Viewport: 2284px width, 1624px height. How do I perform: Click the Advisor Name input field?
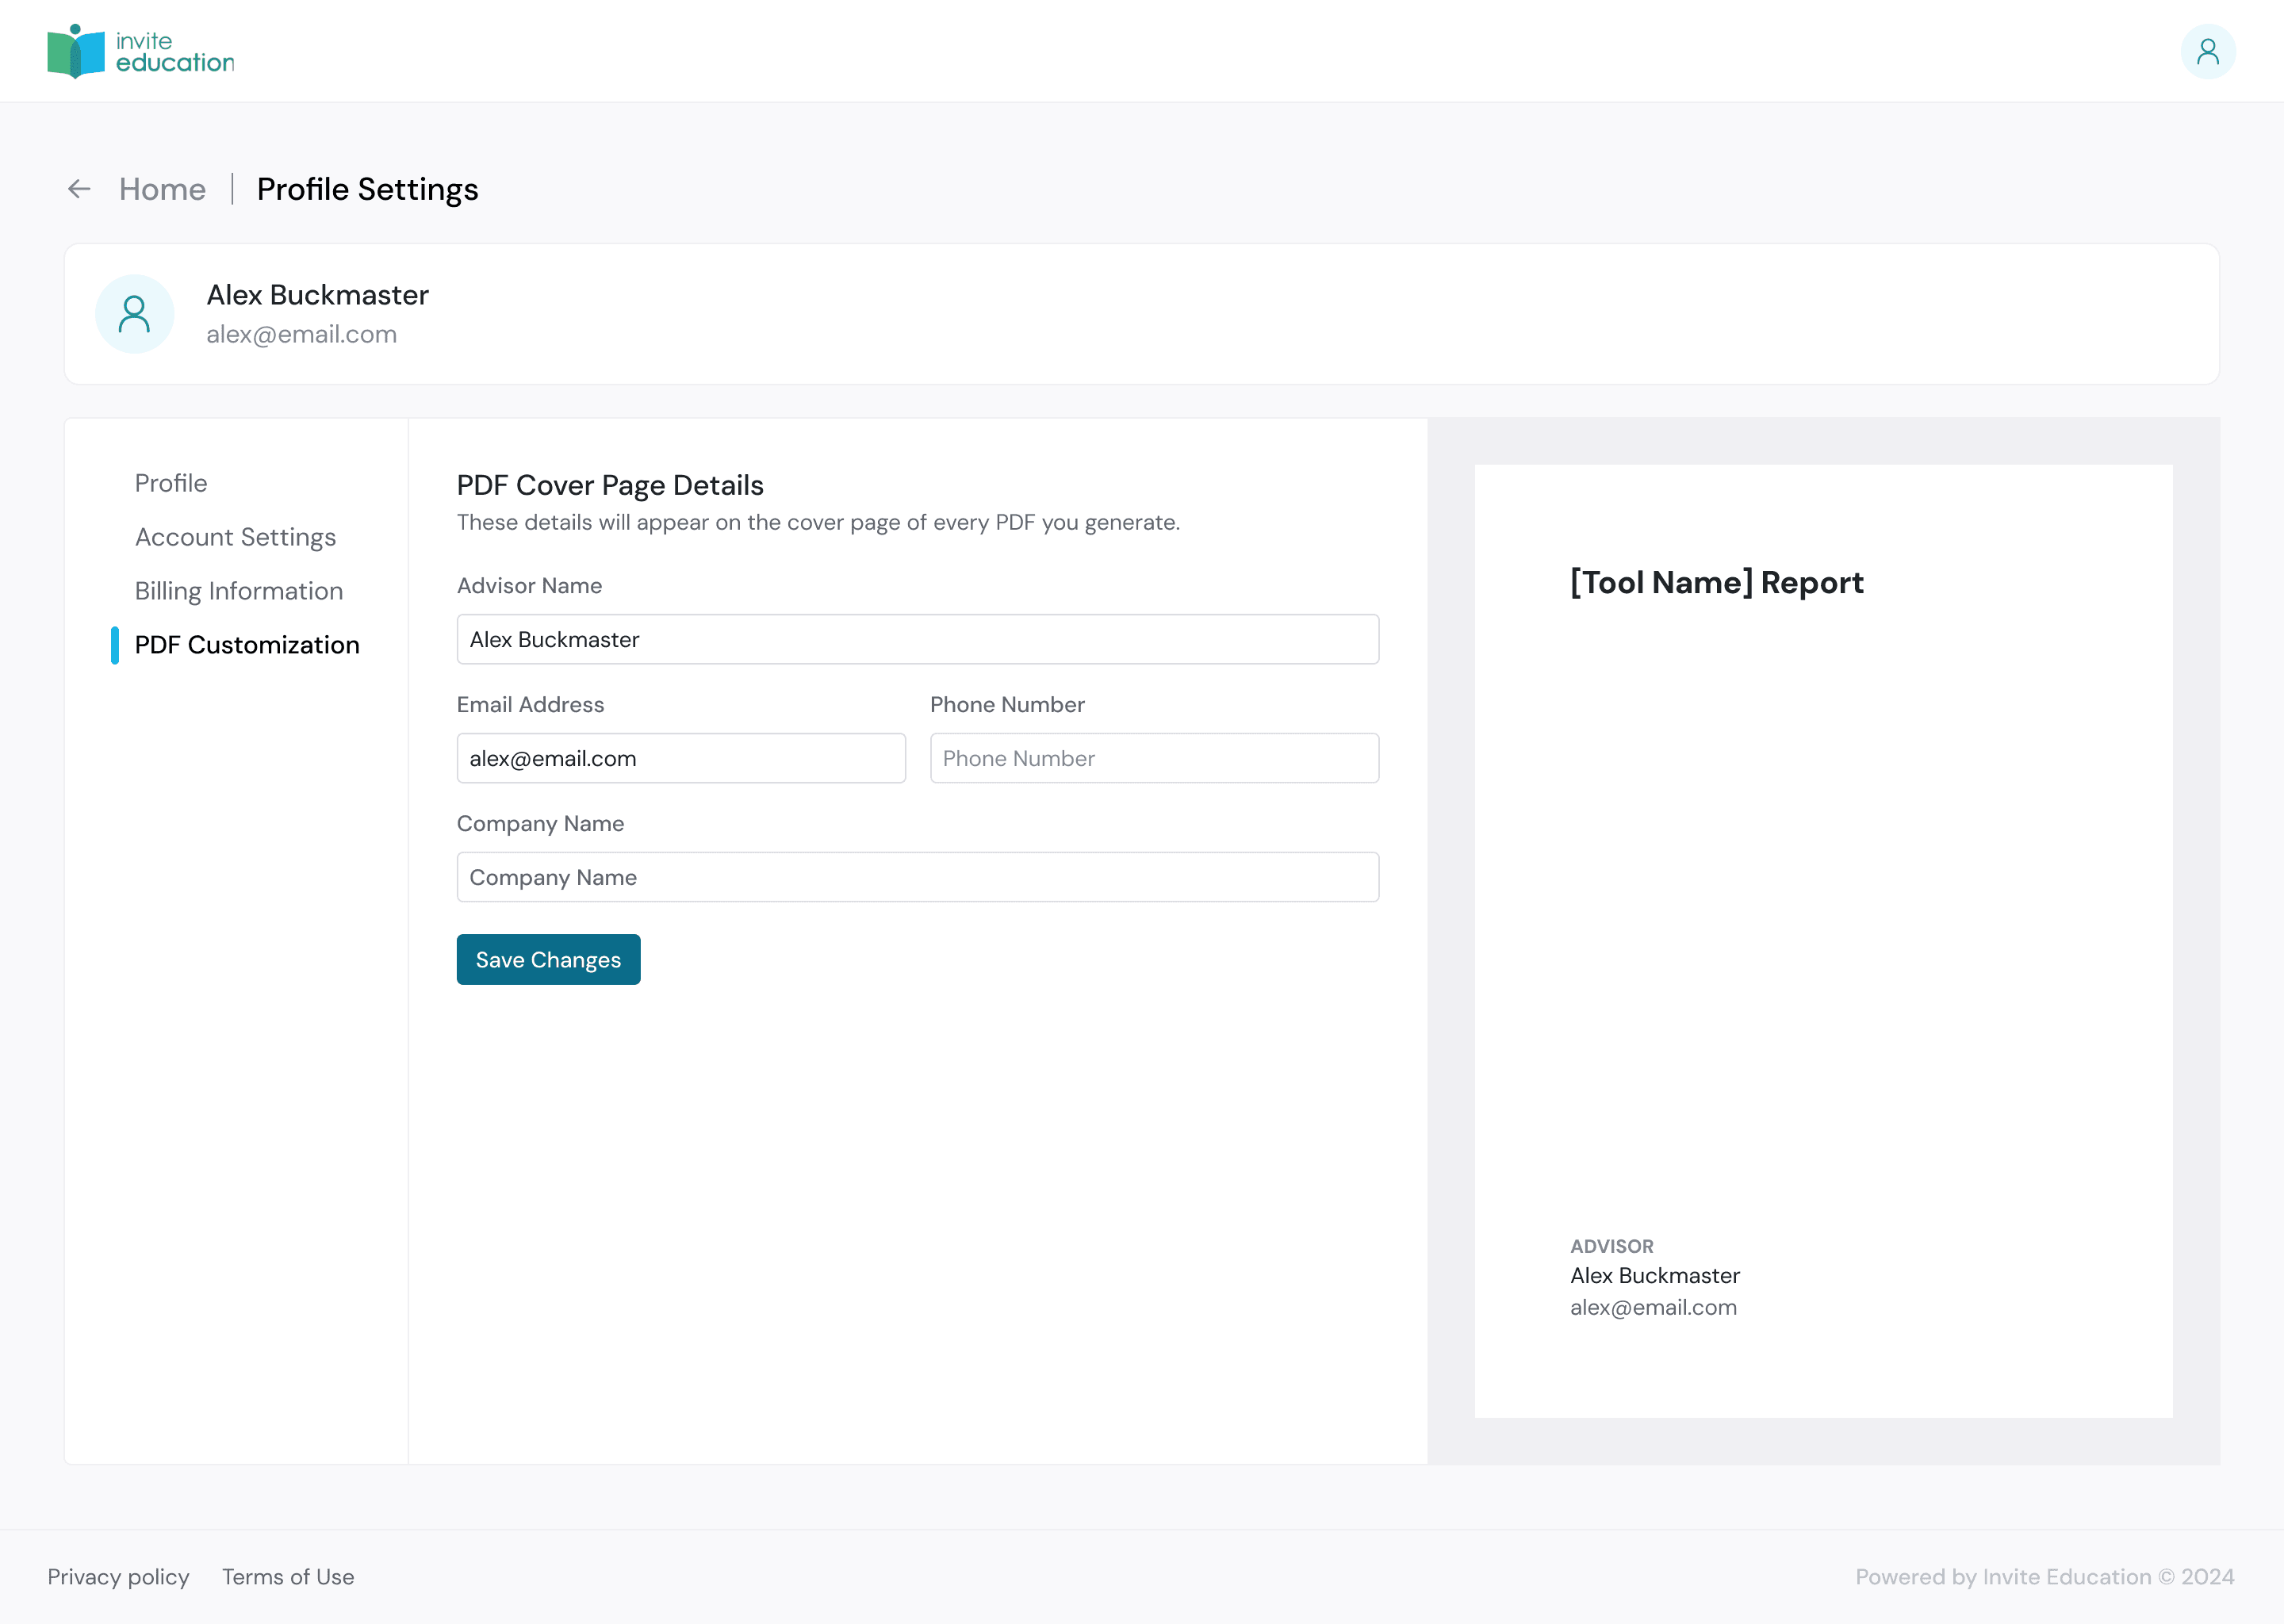point(917,639)
